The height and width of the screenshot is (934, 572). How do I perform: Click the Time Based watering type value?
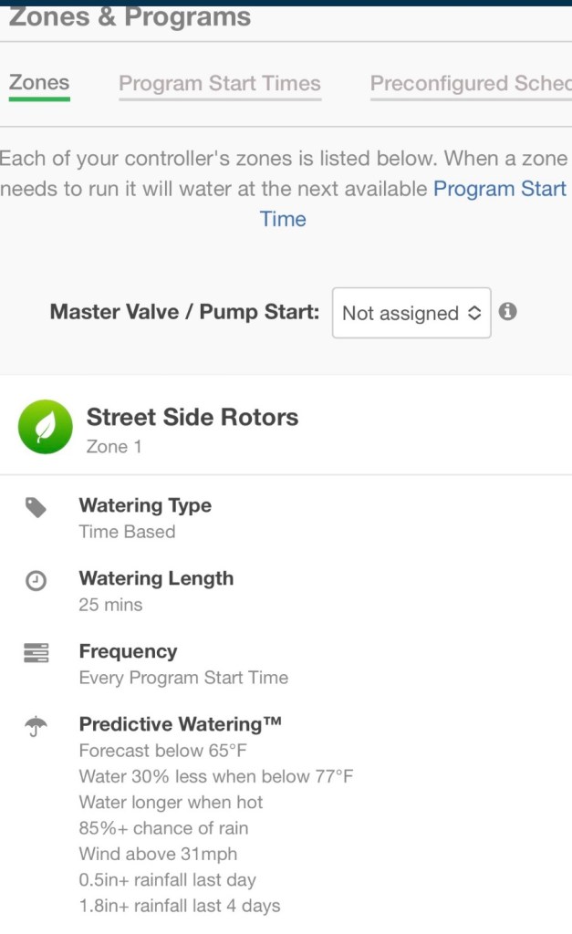pos(127,532)
